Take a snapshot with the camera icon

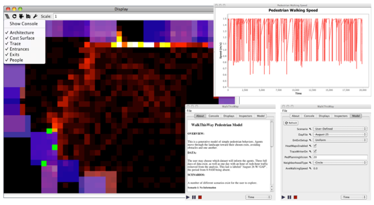click(x=28, y=16)
